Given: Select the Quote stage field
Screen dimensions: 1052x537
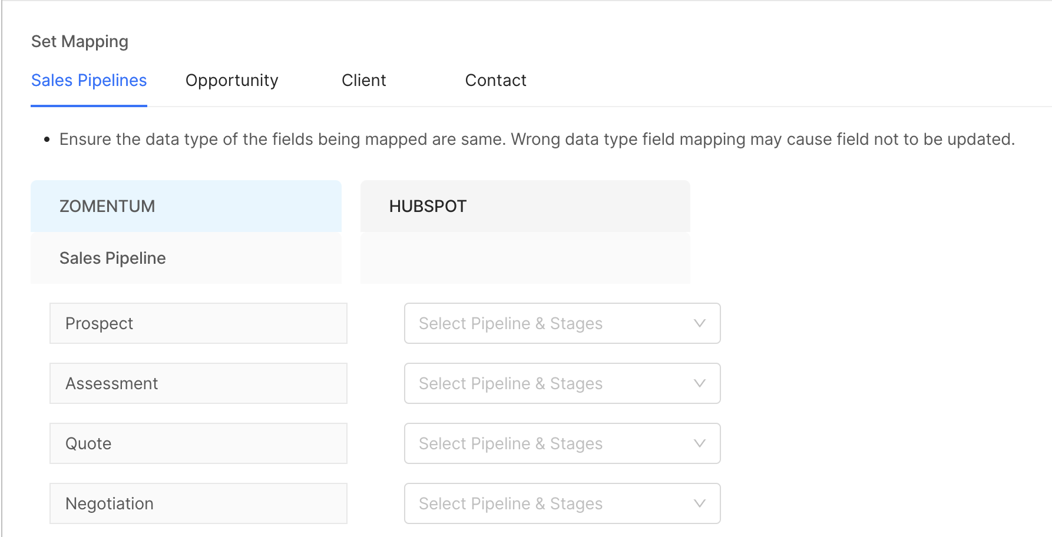Looking at the screenshot, I should click(x=198, y=443).
